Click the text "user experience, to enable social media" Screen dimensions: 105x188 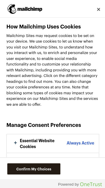coord(41,59)
